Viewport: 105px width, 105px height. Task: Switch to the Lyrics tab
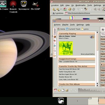click(85, 29)
